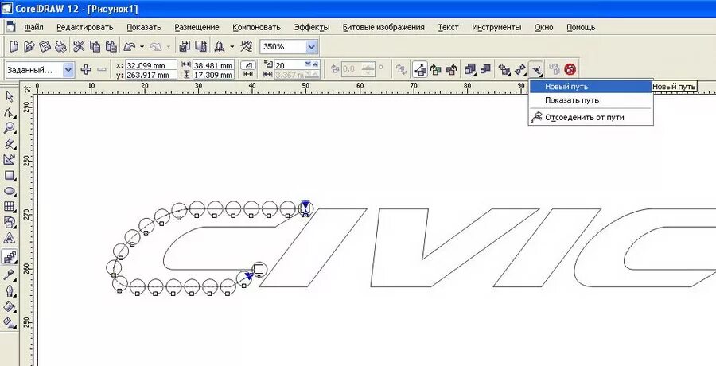This screenshot has width=716, height=366.
Task: Increase number of blend steps
Action: (314, 63)
